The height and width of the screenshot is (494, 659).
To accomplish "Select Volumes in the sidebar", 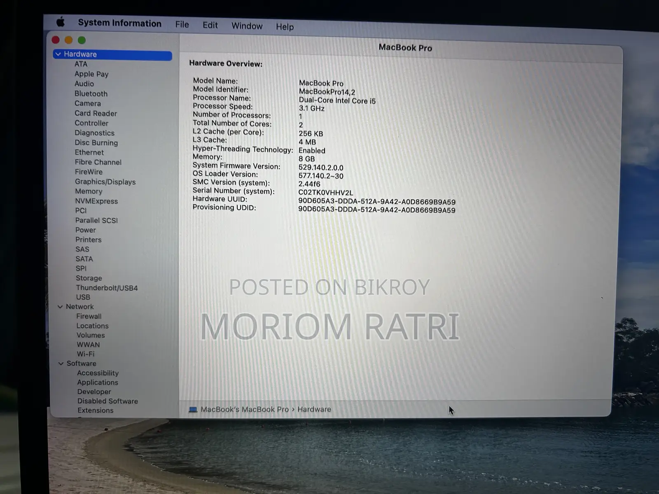I will [x=91, y=335].
